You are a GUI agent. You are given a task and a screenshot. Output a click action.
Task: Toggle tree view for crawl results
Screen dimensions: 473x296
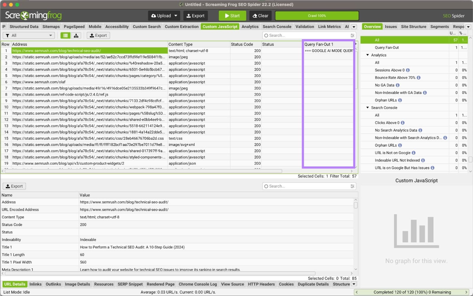pyautogui.click(x=76, y=35)
